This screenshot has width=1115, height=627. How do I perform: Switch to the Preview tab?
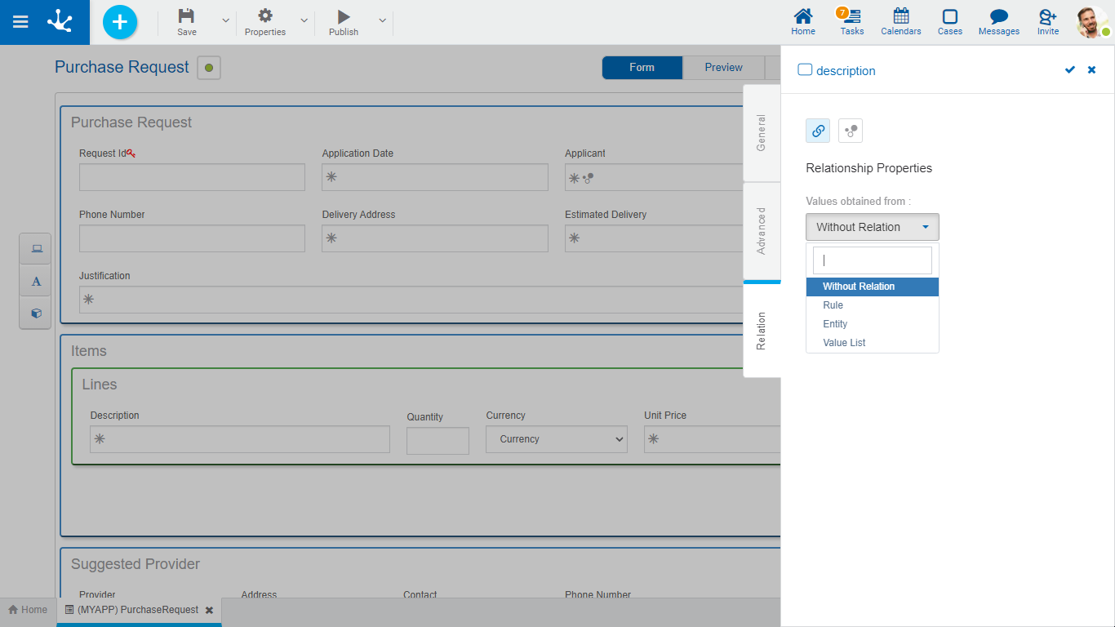click(x=723, y=68)
